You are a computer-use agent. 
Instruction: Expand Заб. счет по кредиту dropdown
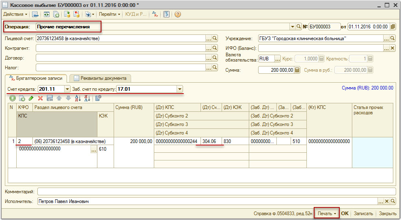[180, 89]
